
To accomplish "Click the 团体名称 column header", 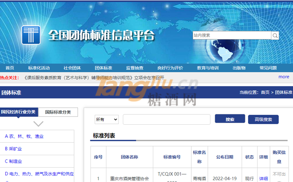I will [x=129, y=157].
